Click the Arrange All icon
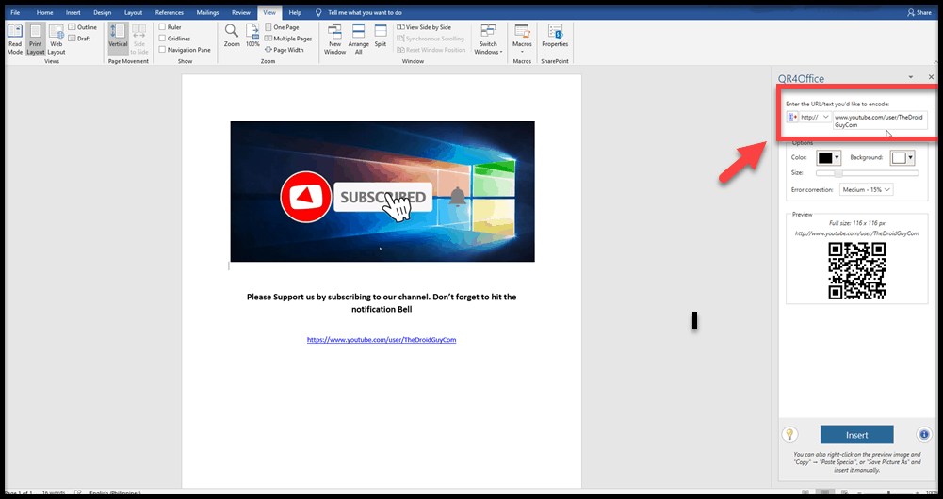 coord(358,38)
